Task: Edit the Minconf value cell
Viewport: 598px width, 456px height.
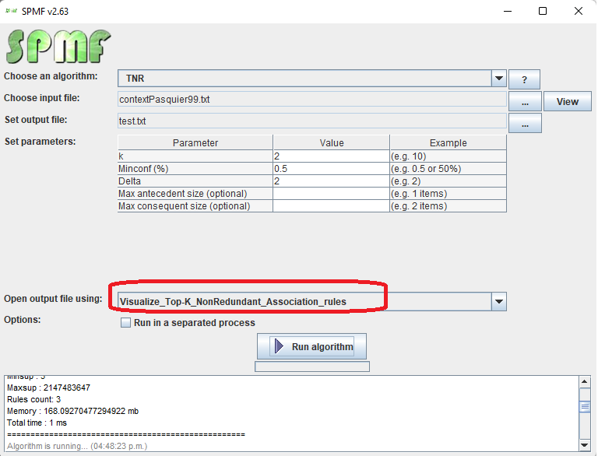Action: 331,169
